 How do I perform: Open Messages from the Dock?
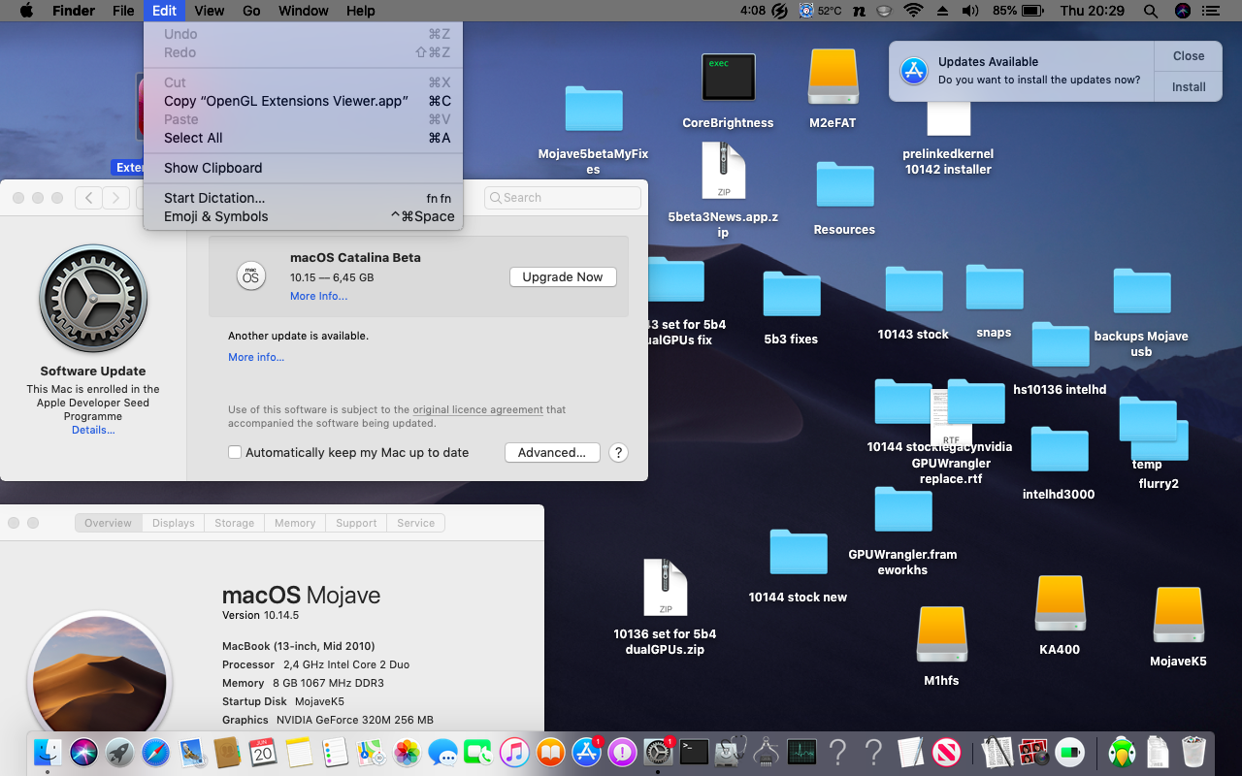coord(442,752)
